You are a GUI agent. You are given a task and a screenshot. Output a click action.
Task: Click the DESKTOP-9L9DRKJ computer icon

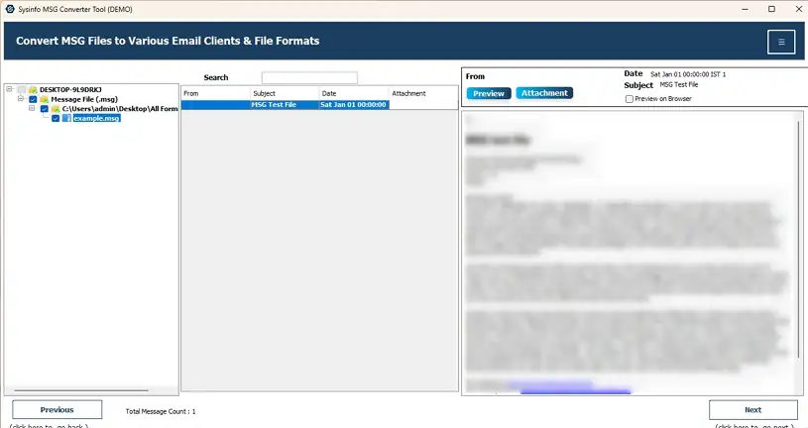tap(33, 89)
